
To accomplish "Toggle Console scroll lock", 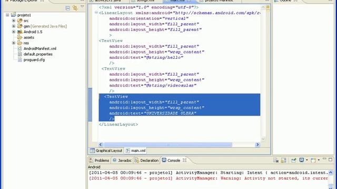I will [x=283, y=160].
